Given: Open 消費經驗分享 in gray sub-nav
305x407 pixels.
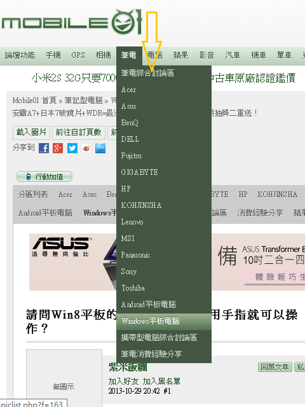Looking at the screenshot, I should 260,213.
